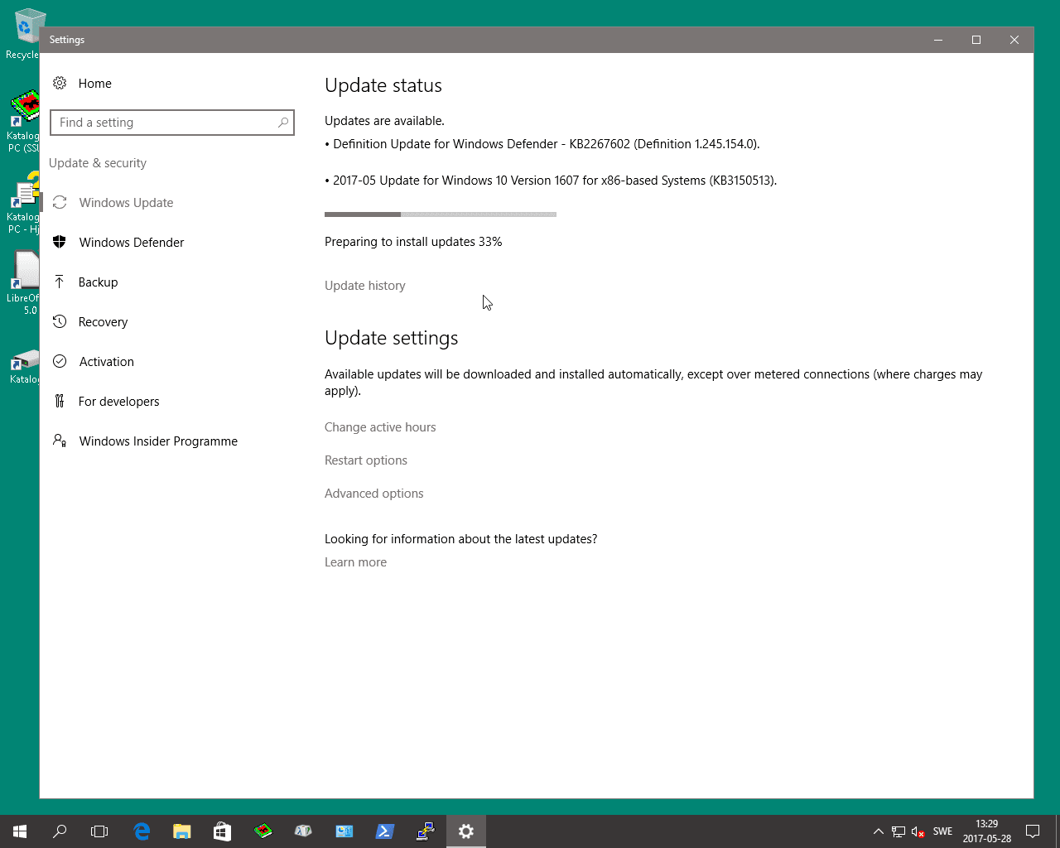
Task: Open the Update history link
Action: (364, 286)
